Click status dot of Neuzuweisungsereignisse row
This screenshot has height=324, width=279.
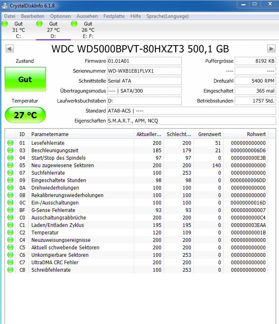(x=10, y=240)
